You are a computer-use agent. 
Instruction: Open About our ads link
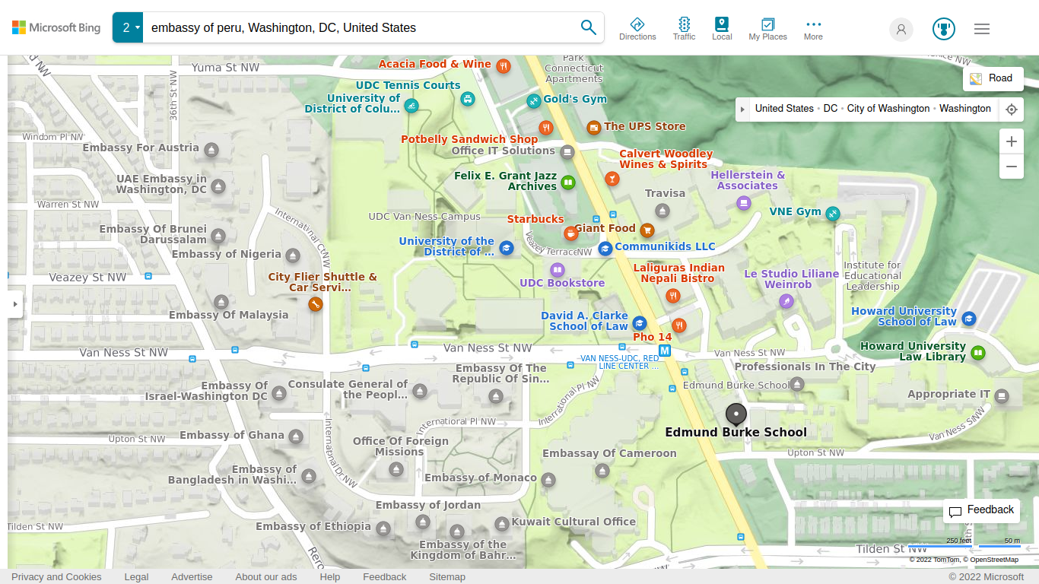tap(266, 577)
